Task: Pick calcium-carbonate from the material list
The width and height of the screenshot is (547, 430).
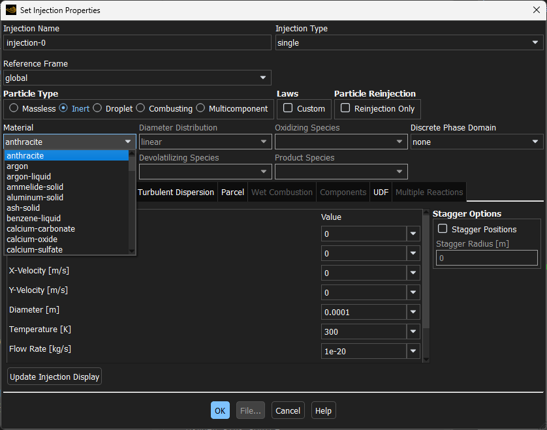Action: coord(41,229)
